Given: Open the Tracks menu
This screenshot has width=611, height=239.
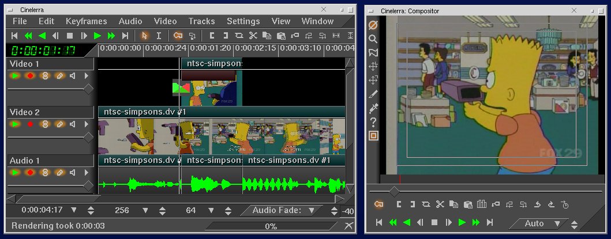Looking at the screenshot, I should coord(201,21).
